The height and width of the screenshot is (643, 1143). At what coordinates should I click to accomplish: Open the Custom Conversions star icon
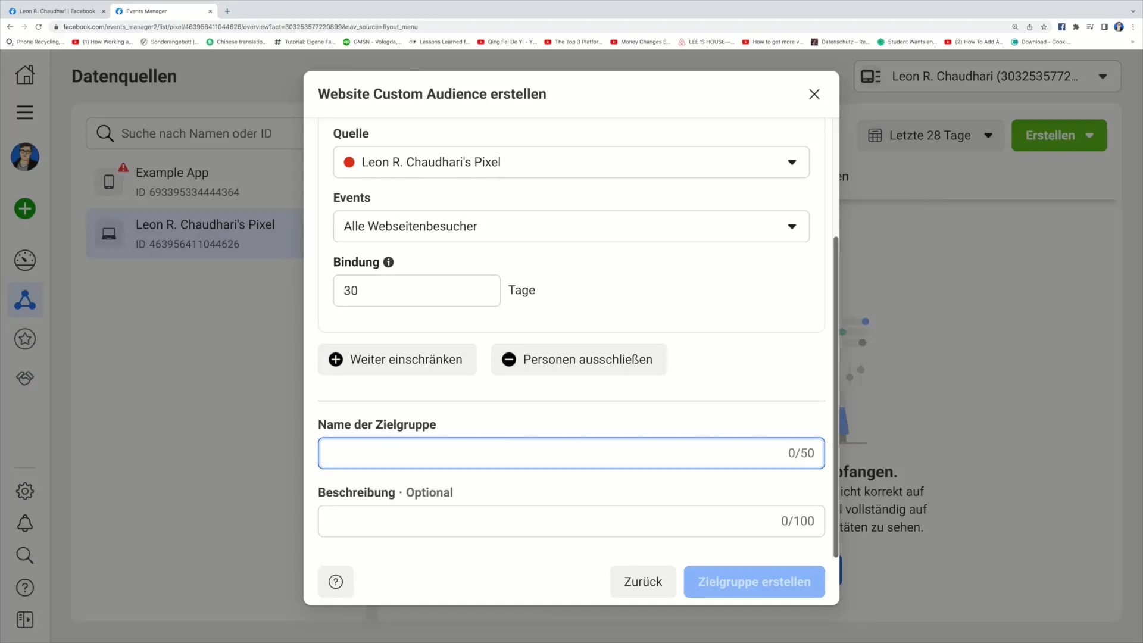point(25,339)
